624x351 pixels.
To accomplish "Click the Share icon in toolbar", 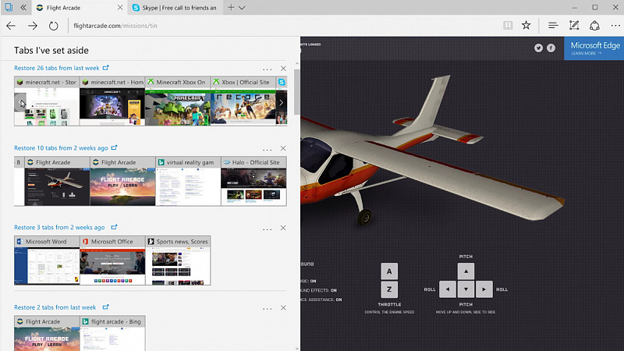I will (594, 26).
